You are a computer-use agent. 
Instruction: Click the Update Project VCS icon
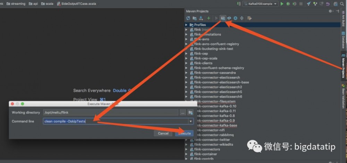(309, 4)
